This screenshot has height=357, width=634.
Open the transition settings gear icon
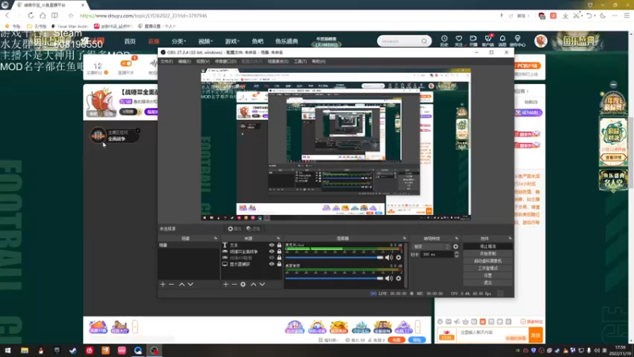tap(456, 247)
